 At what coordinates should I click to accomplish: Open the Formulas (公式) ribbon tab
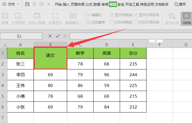tap(89, 4)
